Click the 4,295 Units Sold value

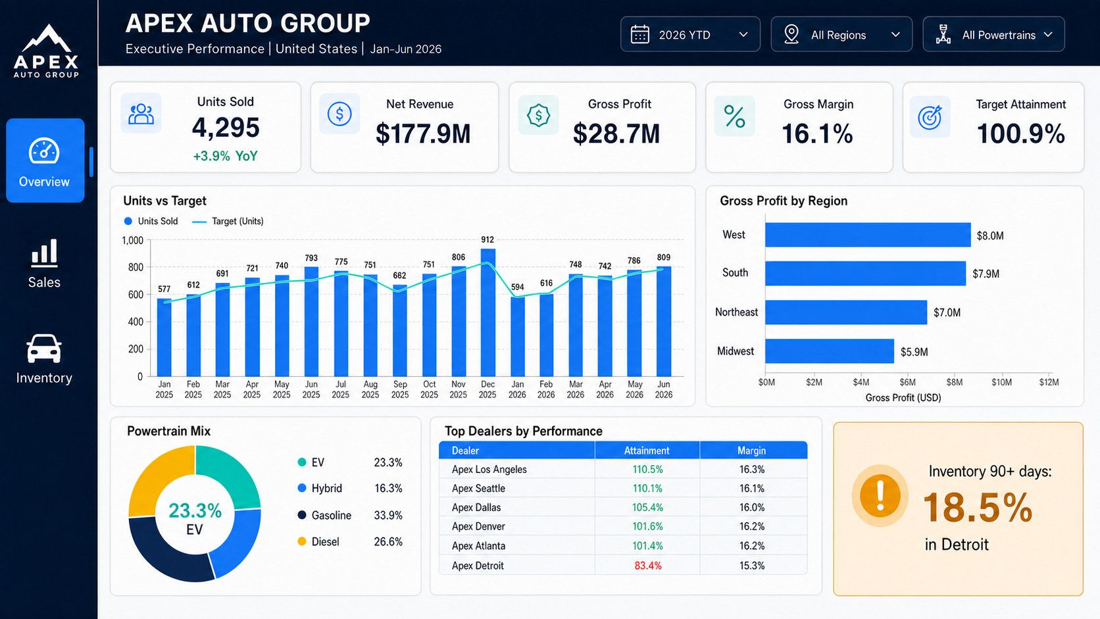point(226,128)
